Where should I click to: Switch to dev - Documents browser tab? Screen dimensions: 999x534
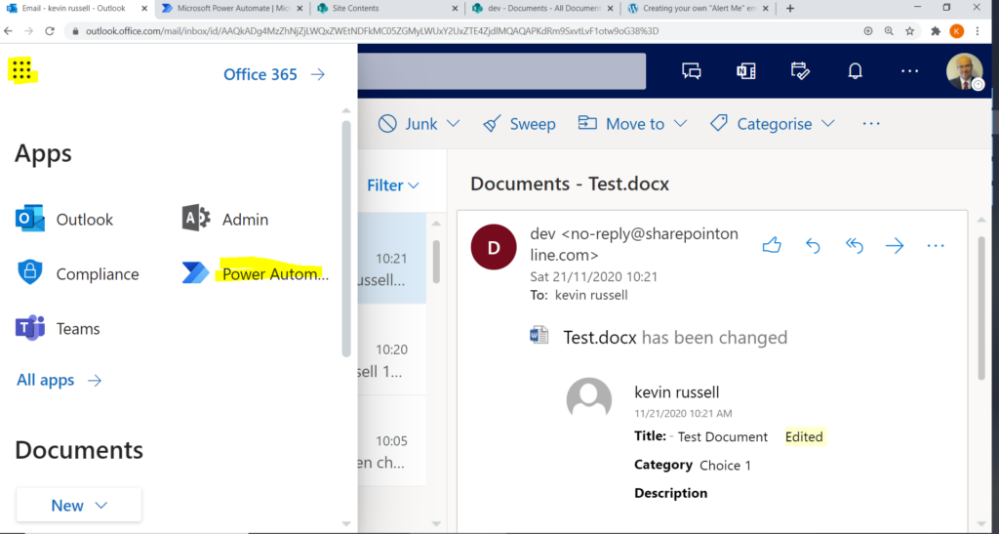(x=541, y=8)
